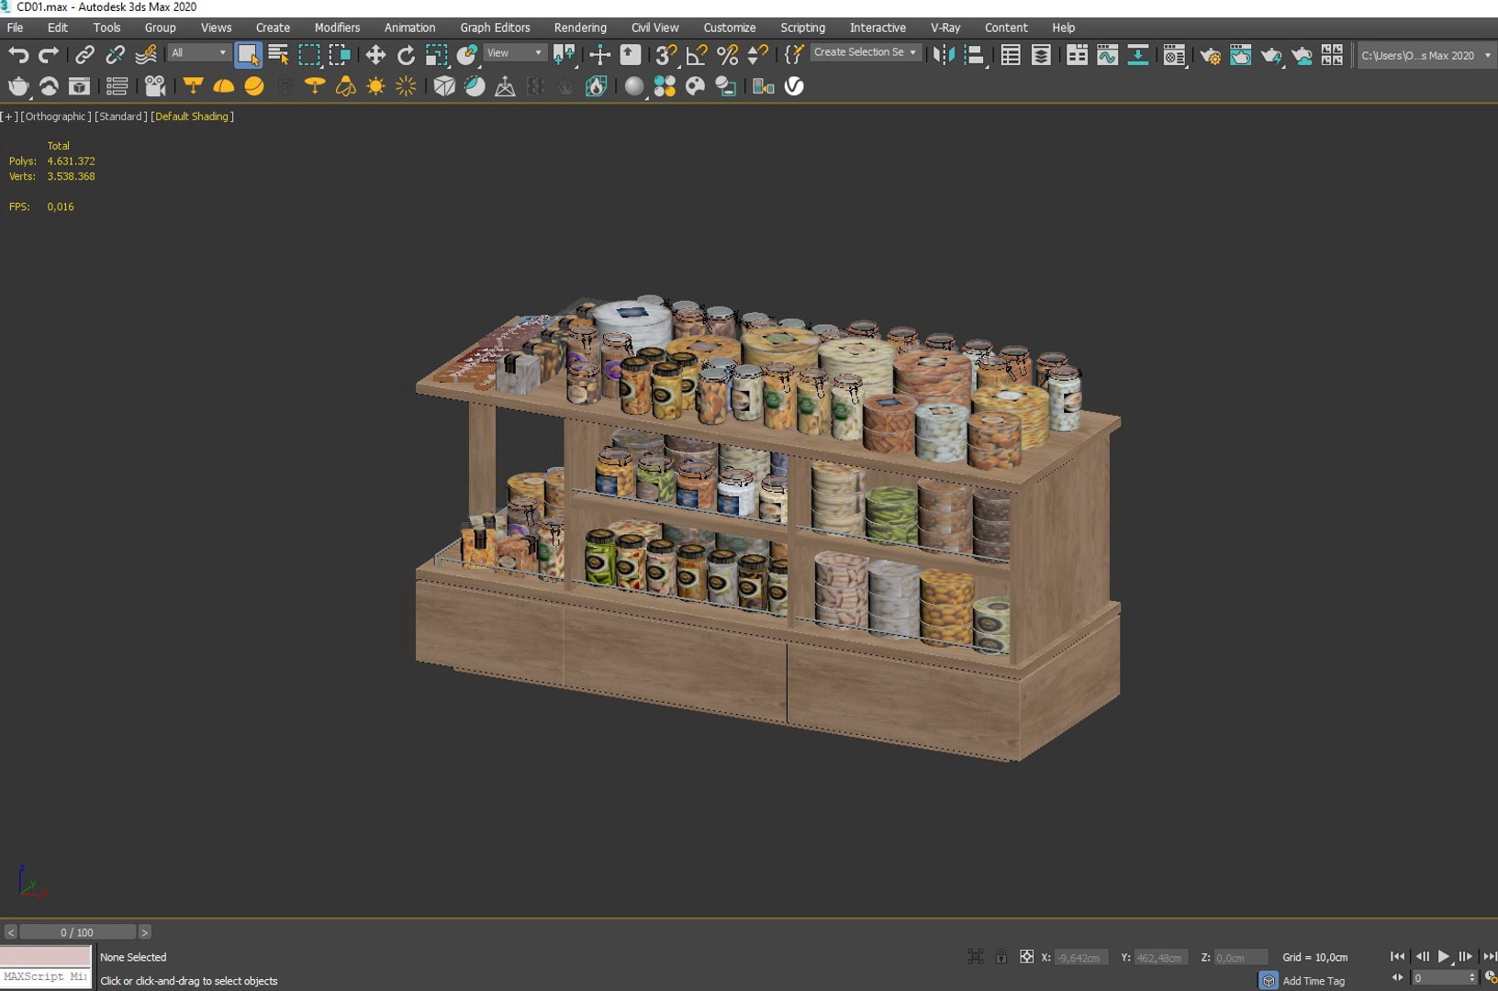Open the Rendering menu
The height and width of the screenshot is (991, 1498).
(x=580, y=28)
